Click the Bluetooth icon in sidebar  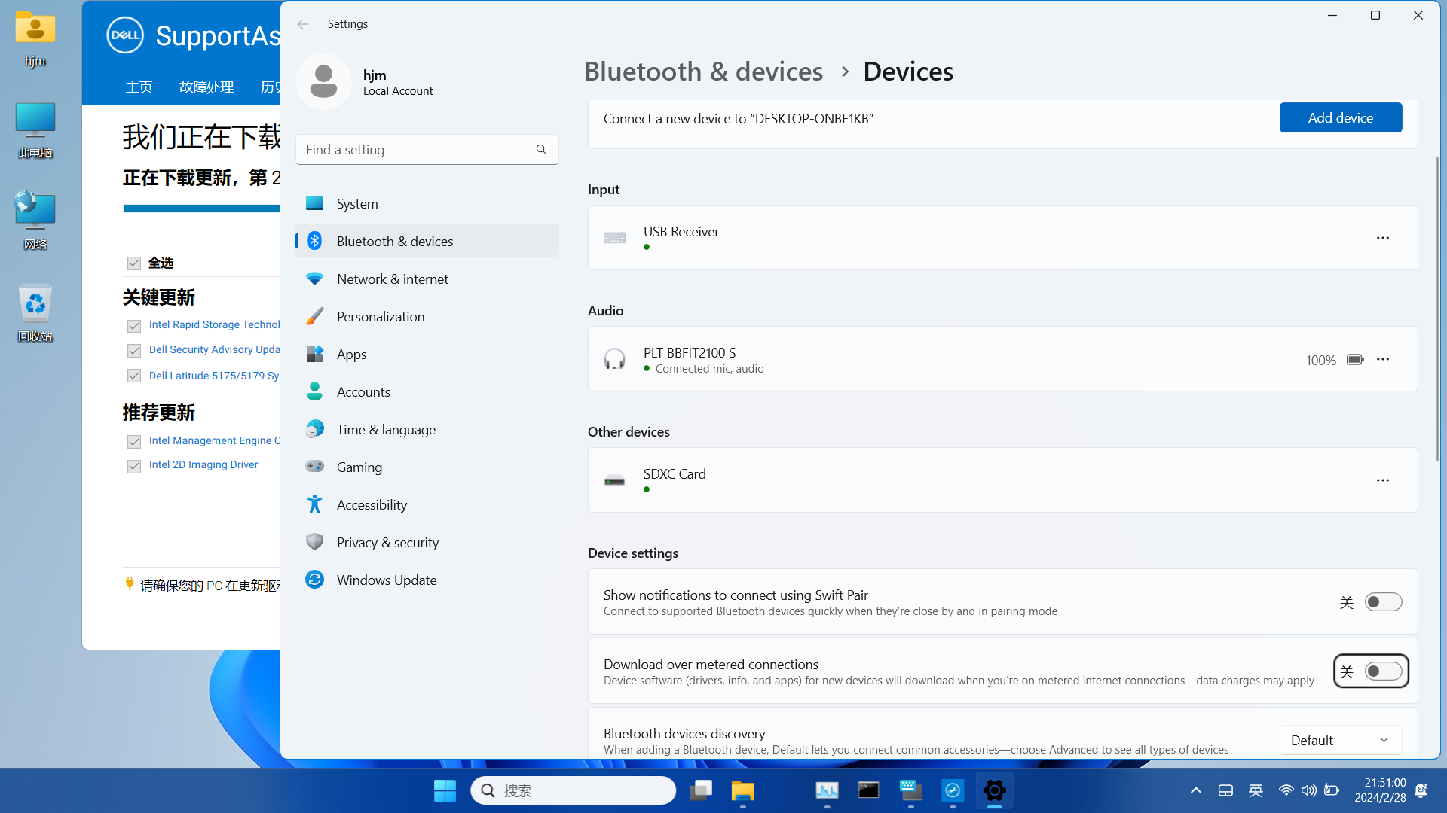click(x=314, y=241)
